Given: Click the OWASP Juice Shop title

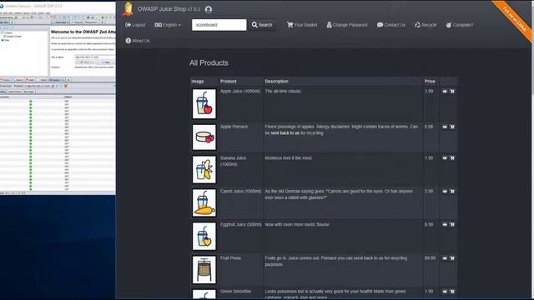Looking at the screenshot, I should pos(162,9).
